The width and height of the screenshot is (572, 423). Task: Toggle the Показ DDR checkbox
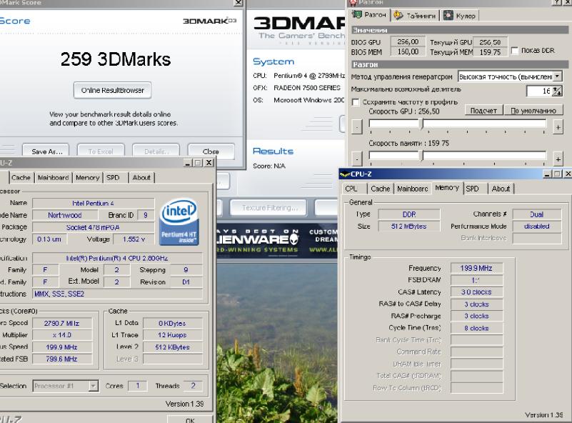click(x=514, y=51)
